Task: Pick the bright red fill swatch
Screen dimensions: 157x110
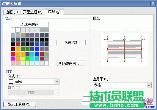Action: [13, 54]
